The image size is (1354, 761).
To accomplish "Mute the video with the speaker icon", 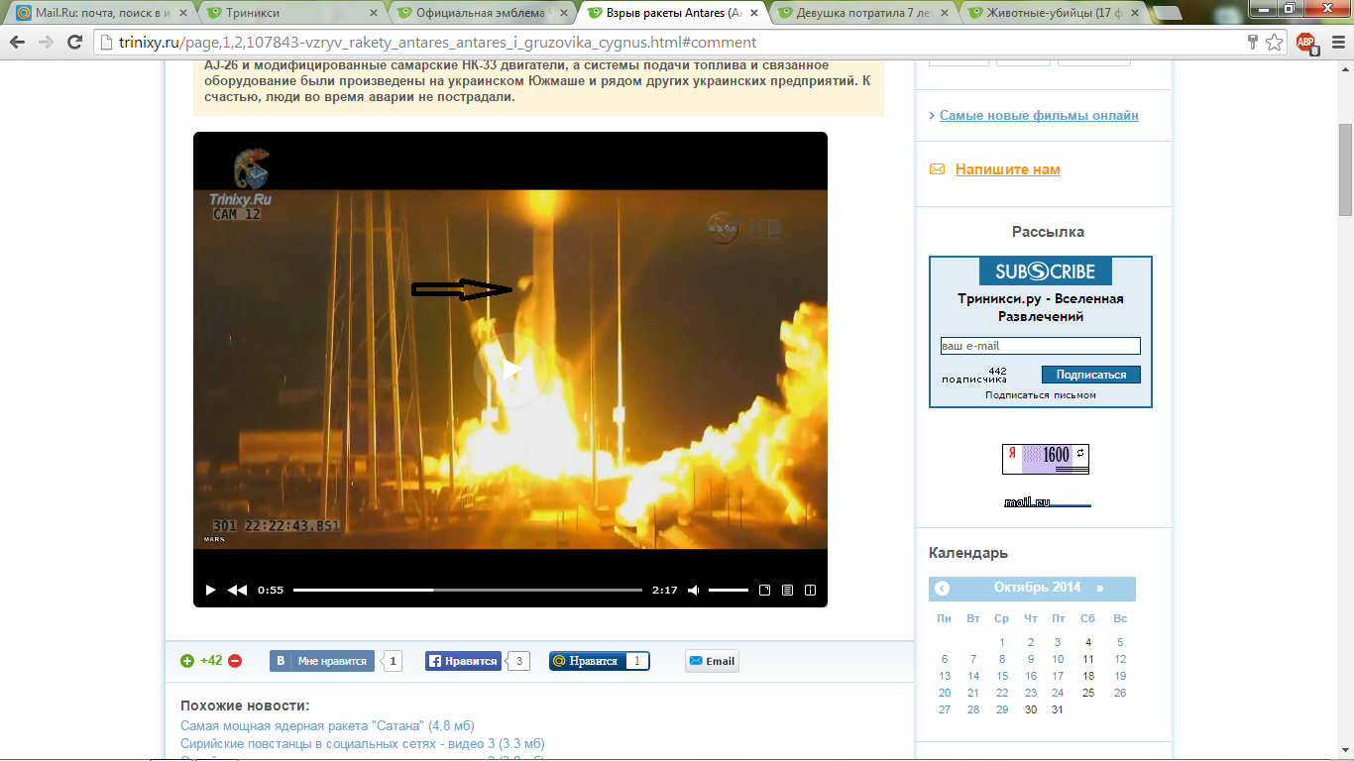I will (693, 590).
